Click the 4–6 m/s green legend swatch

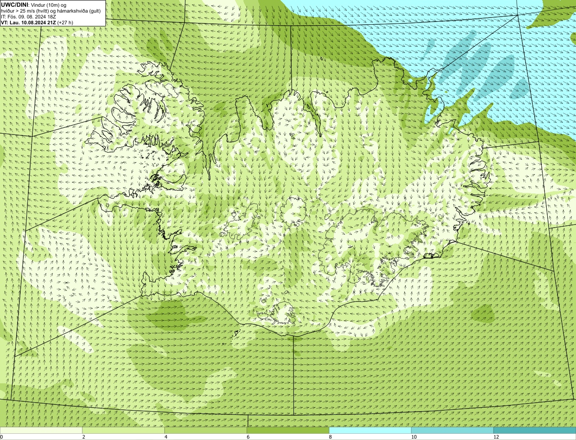coord(206,431)
